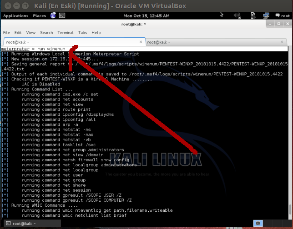Close the VirtualBox VM window
Viewport: 293px width, 229px height.
(8, 6)
